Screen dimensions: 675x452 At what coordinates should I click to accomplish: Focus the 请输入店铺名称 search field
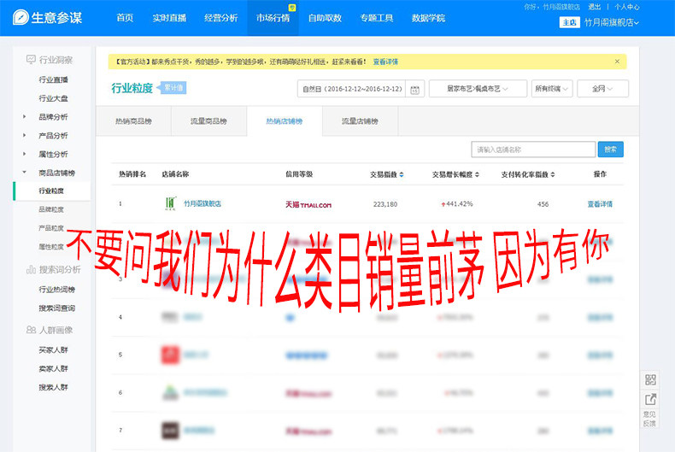click(533, 150)
